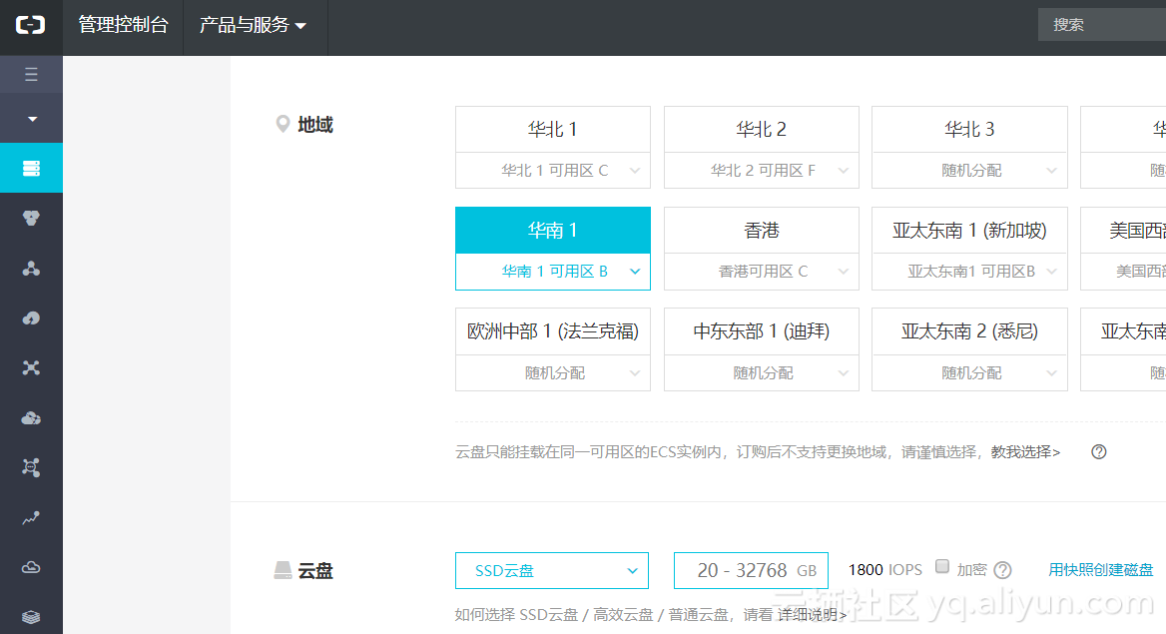Open the 亚太东南1 可用区B zone dropdown

point(969,272)
